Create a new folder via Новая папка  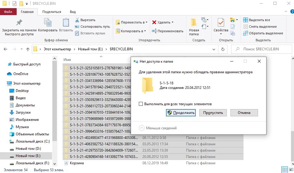(x=194, y=27)
